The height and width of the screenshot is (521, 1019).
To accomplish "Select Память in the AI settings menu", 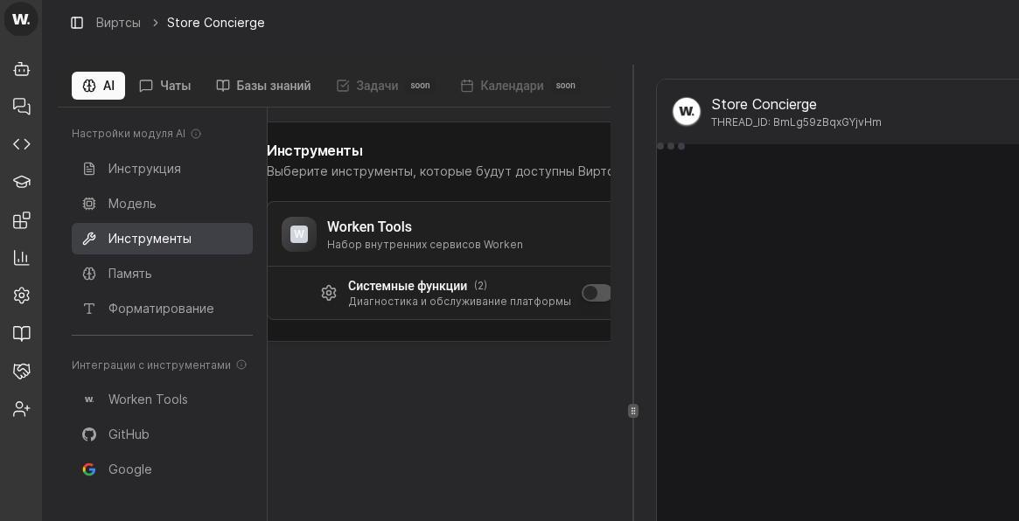I will pyautogui.click(x=129, y=274).
